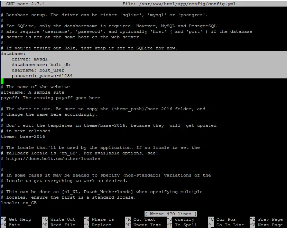The width and height of the screenshot is (287, 228).
Task: Click the 'In some cases it may be needed' comment
Action: 106,175
